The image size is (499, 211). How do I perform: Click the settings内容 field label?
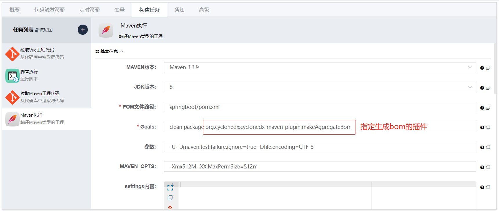tap(141, 186)
